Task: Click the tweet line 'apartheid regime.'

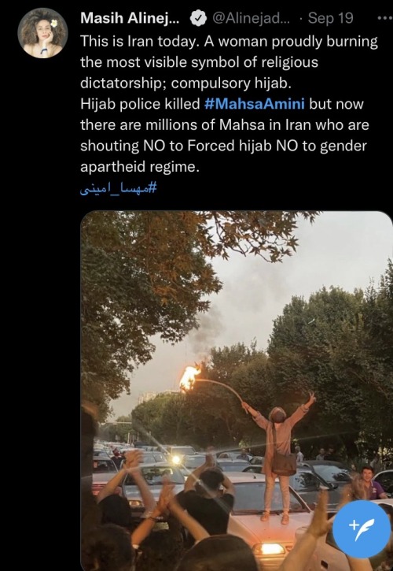Action: [140, 167]
